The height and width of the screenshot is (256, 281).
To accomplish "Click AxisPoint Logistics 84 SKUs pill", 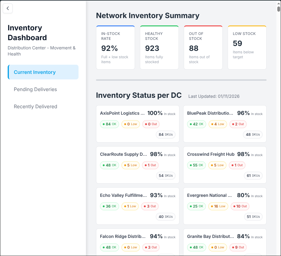I will click(166, 135).
